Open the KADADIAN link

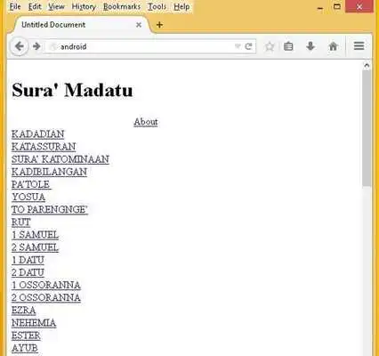[x=37, y=134]
